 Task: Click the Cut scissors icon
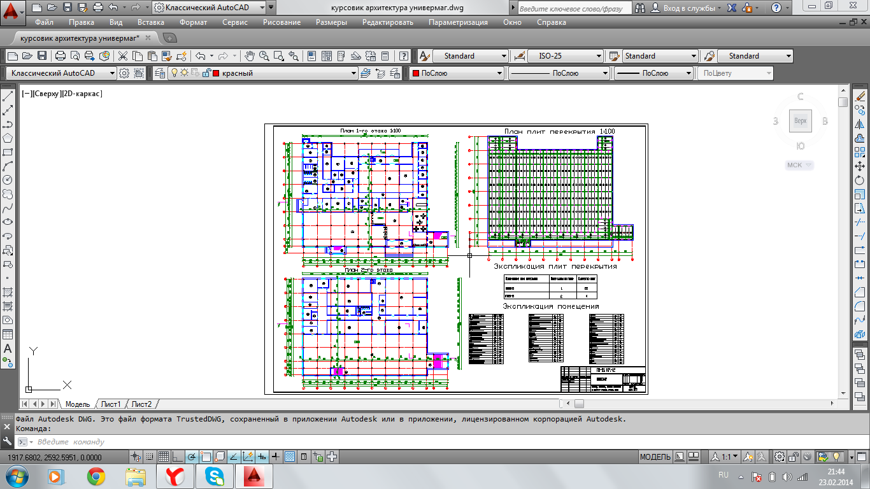coord(122,55)
